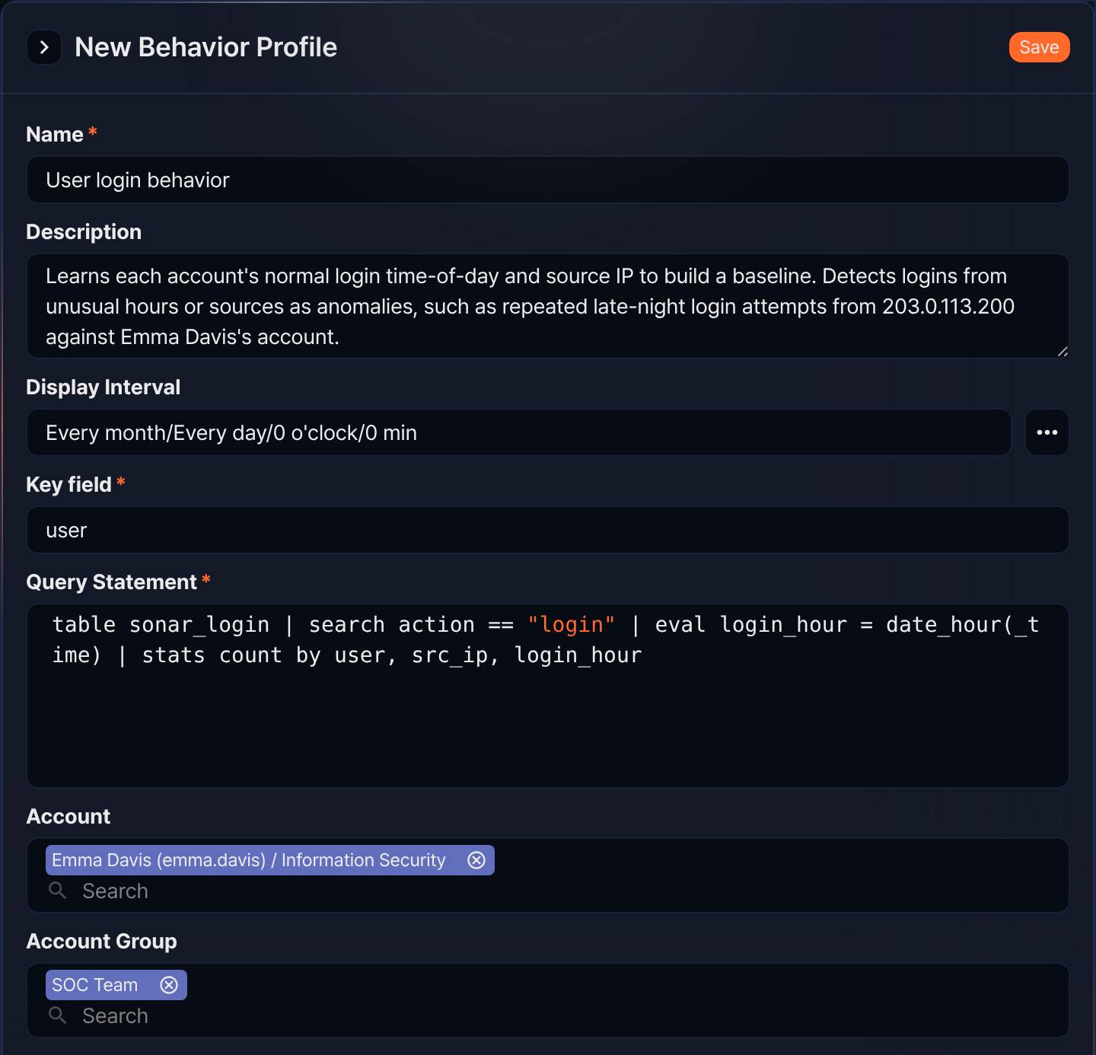The height and width of the screenshot is (1055, 1096).
Task: Save the new behavior profile
Action: (1039, 47)
